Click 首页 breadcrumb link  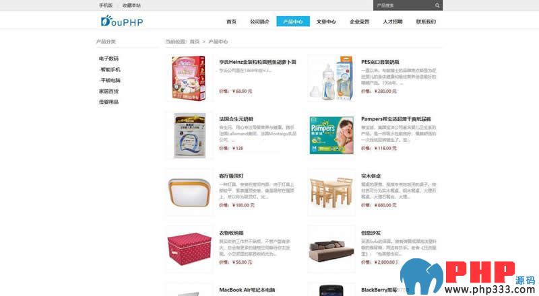point(195,42)
